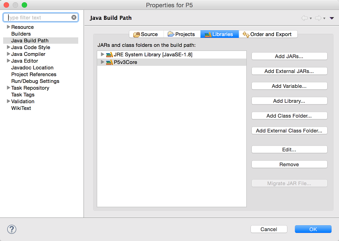Open the view menu triangle icon
The image size is (339, 241).
pyautogui.click(x=332, y=18)
